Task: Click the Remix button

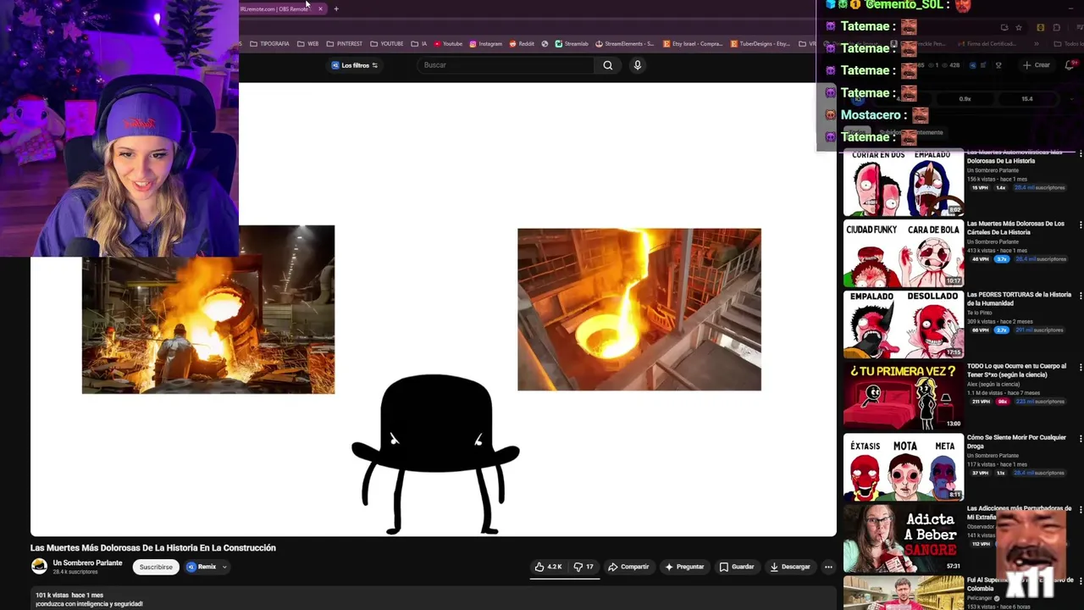Action: [202, 567]
